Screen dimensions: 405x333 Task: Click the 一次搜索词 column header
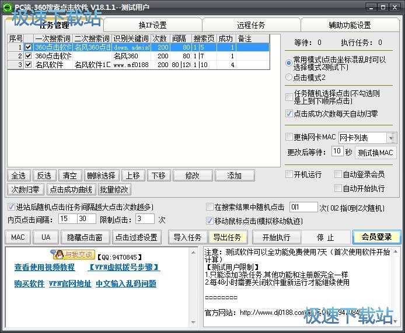click(53, 38)
